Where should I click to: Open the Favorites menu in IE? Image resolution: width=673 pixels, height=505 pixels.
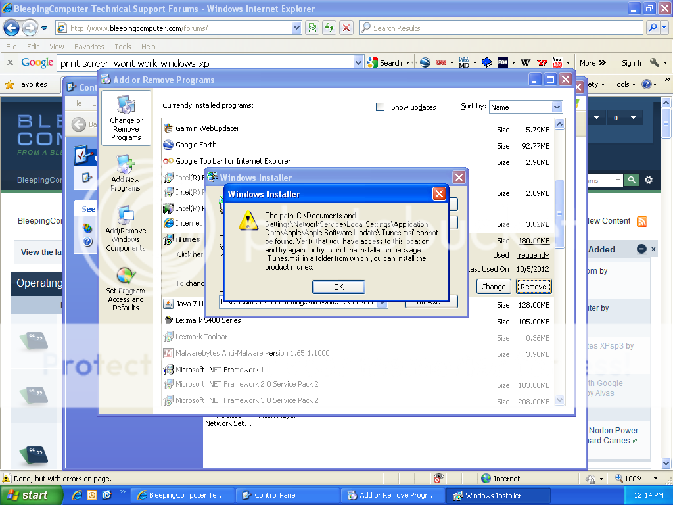89,47
